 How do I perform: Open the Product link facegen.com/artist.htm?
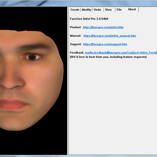pyautogui.click(x=103, y=27)
